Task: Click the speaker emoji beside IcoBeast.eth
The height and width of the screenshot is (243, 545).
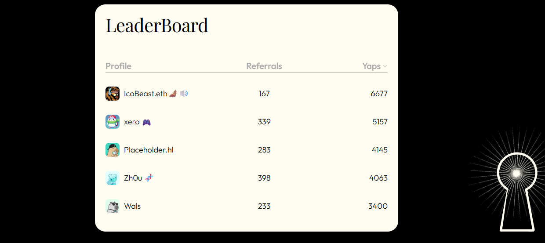Action: coord(184,94)
